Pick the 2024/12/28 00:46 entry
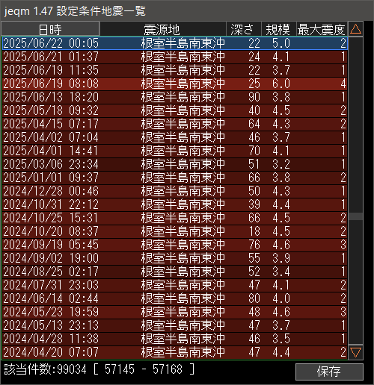The image size is (374, 385). coord(174,191)
